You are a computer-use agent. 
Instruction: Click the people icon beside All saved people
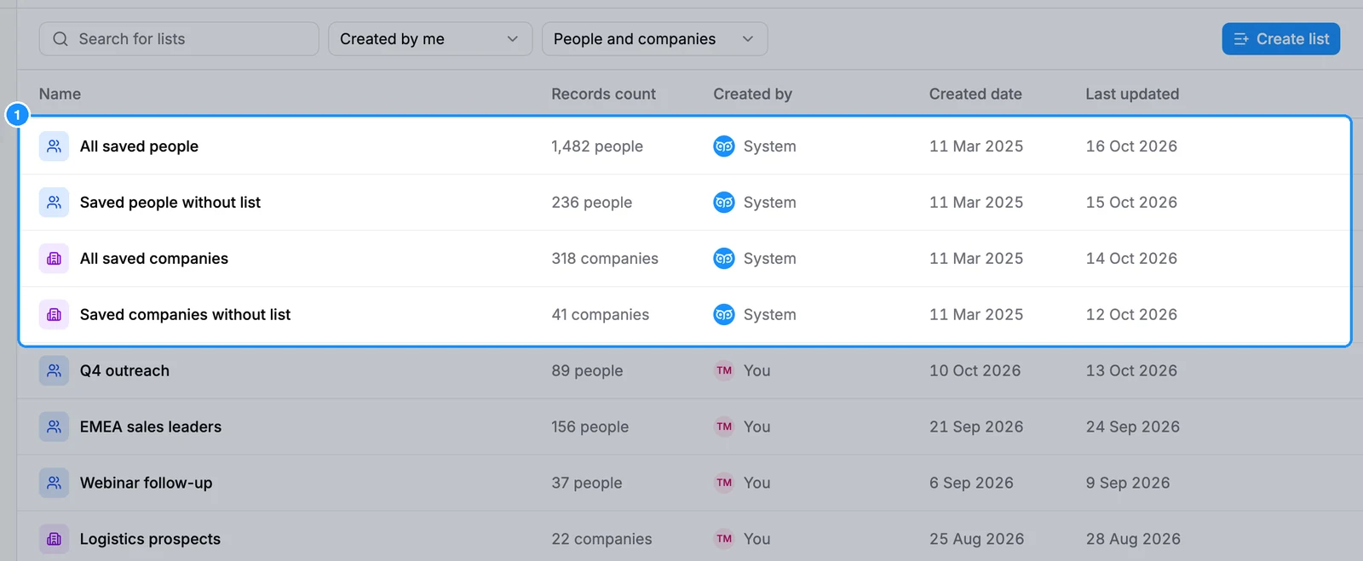coord(54,146)
